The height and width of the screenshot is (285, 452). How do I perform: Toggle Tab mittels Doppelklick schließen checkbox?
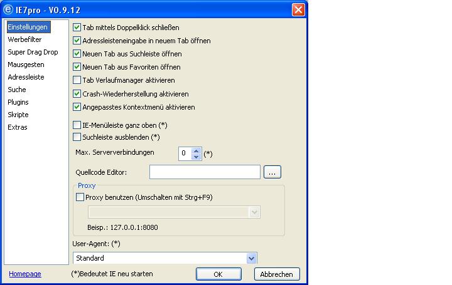point(77,28)
